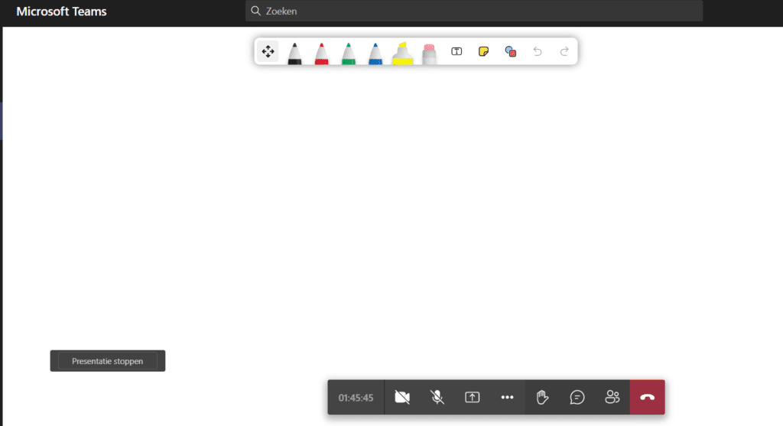Viewport: 783px width, 426px height.
Task: Pick the blue pen
Action: click(375, 53)
